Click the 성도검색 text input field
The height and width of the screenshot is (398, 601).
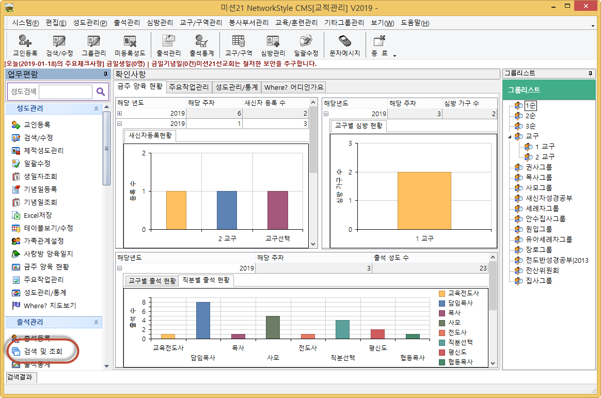[65, 92]
